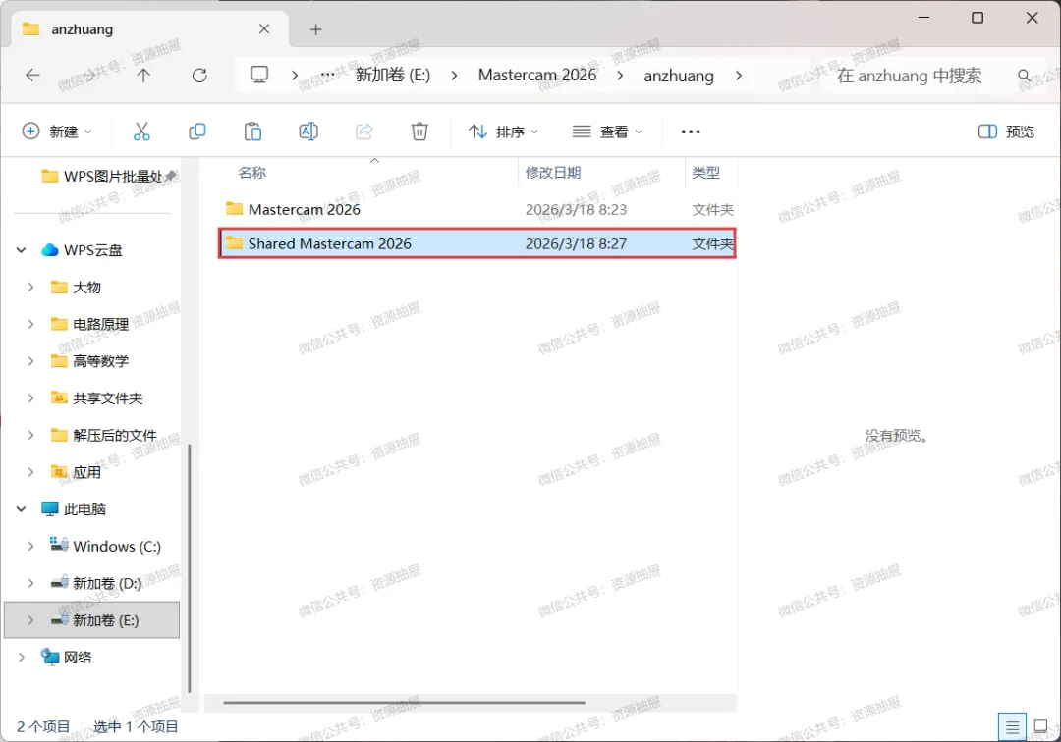
Task: Expand the 高等数学 folder node
Action: (x=30, y=361)
